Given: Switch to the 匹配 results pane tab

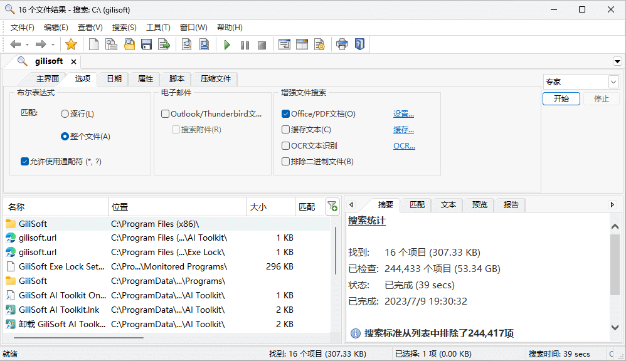Looking at the screenshot, I should point(416,205).
